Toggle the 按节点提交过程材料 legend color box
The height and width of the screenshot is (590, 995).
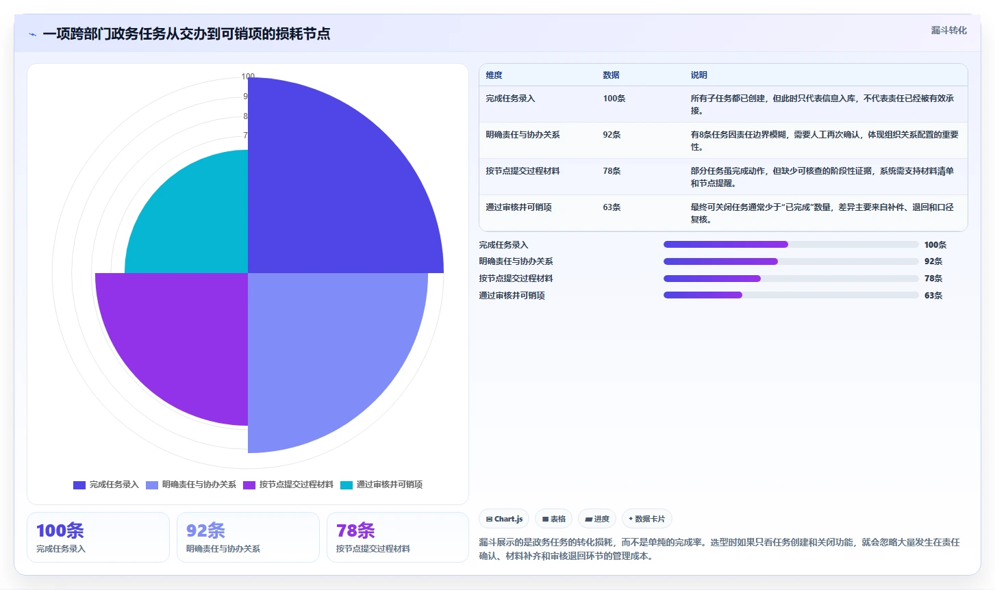(x=249, y=485)
